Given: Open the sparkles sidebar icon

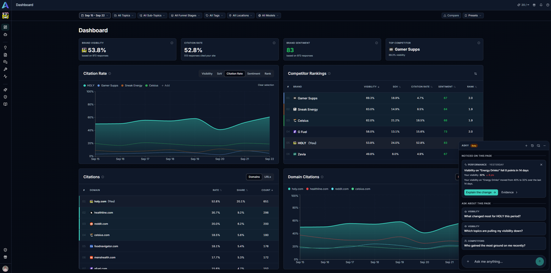Looking at the screenshot, I should pyautogui.click(x=6, y=90).
